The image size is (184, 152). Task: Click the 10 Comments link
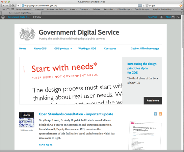(x=27, y=130)
